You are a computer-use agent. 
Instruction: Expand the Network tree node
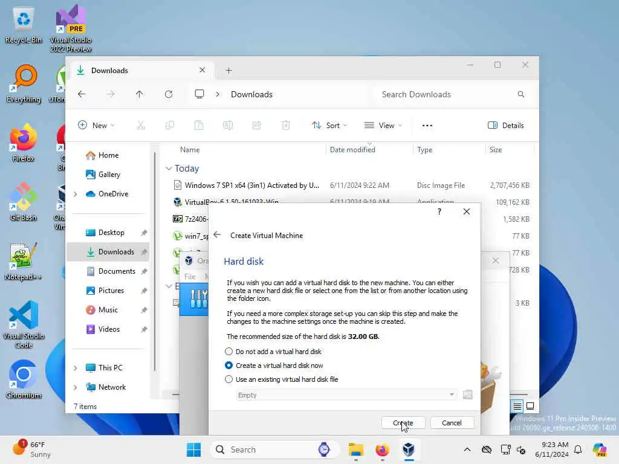(x=76, y=387)
